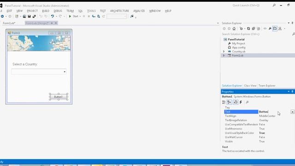Select the Form1.vb [Design] tab
Image resolution: width=295 pixels, height=166 pixels.
point(37,23)
